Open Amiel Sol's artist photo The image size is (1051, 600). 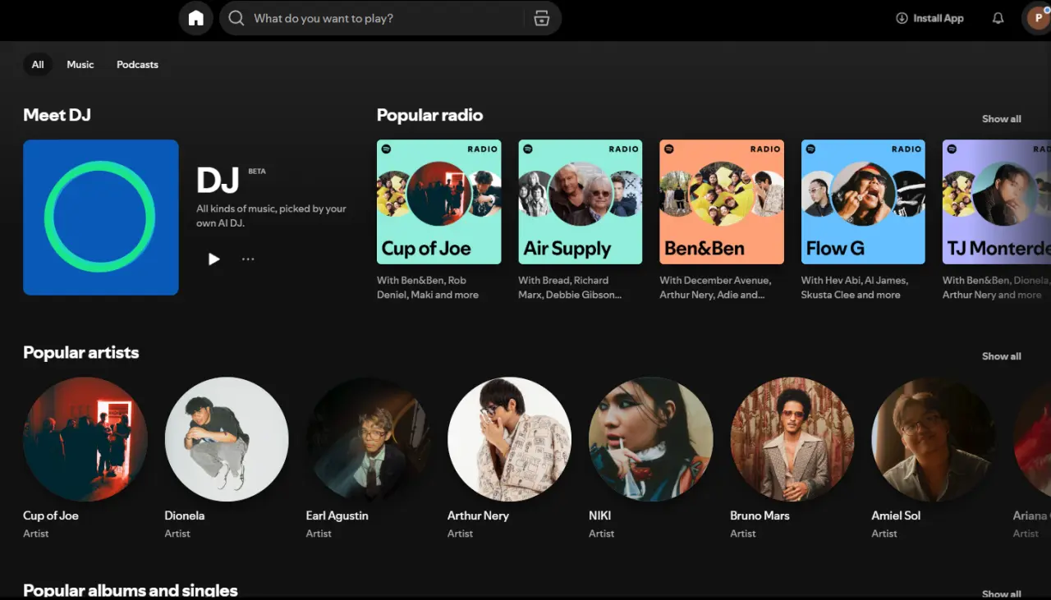point(934,439)
